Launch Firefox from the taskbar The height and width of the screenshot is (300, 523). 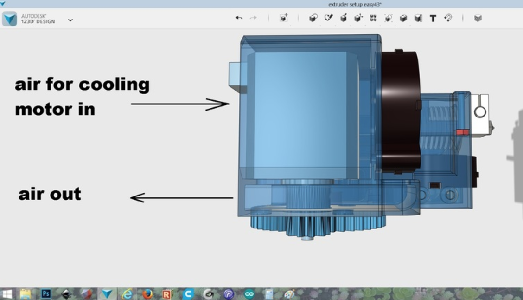(x=147, y=293)
